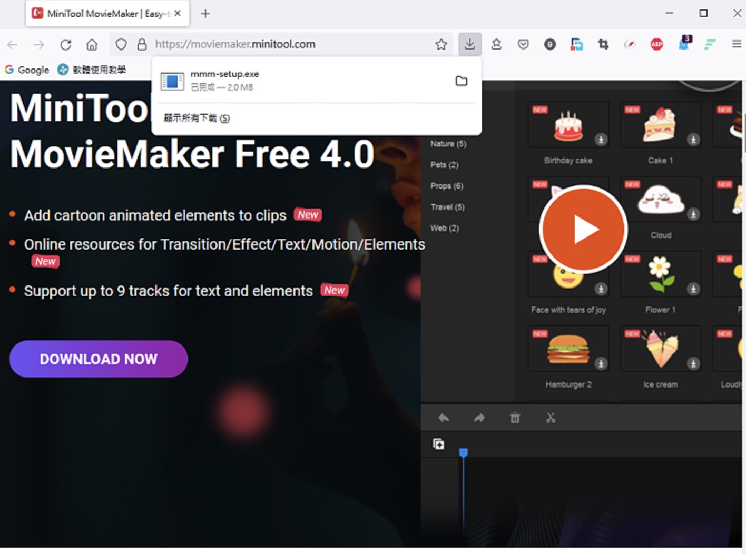746x554 pixels.
Task: Select the Cake 1 thumbnail
Action: pyautogui.click(x=661, y=125)
